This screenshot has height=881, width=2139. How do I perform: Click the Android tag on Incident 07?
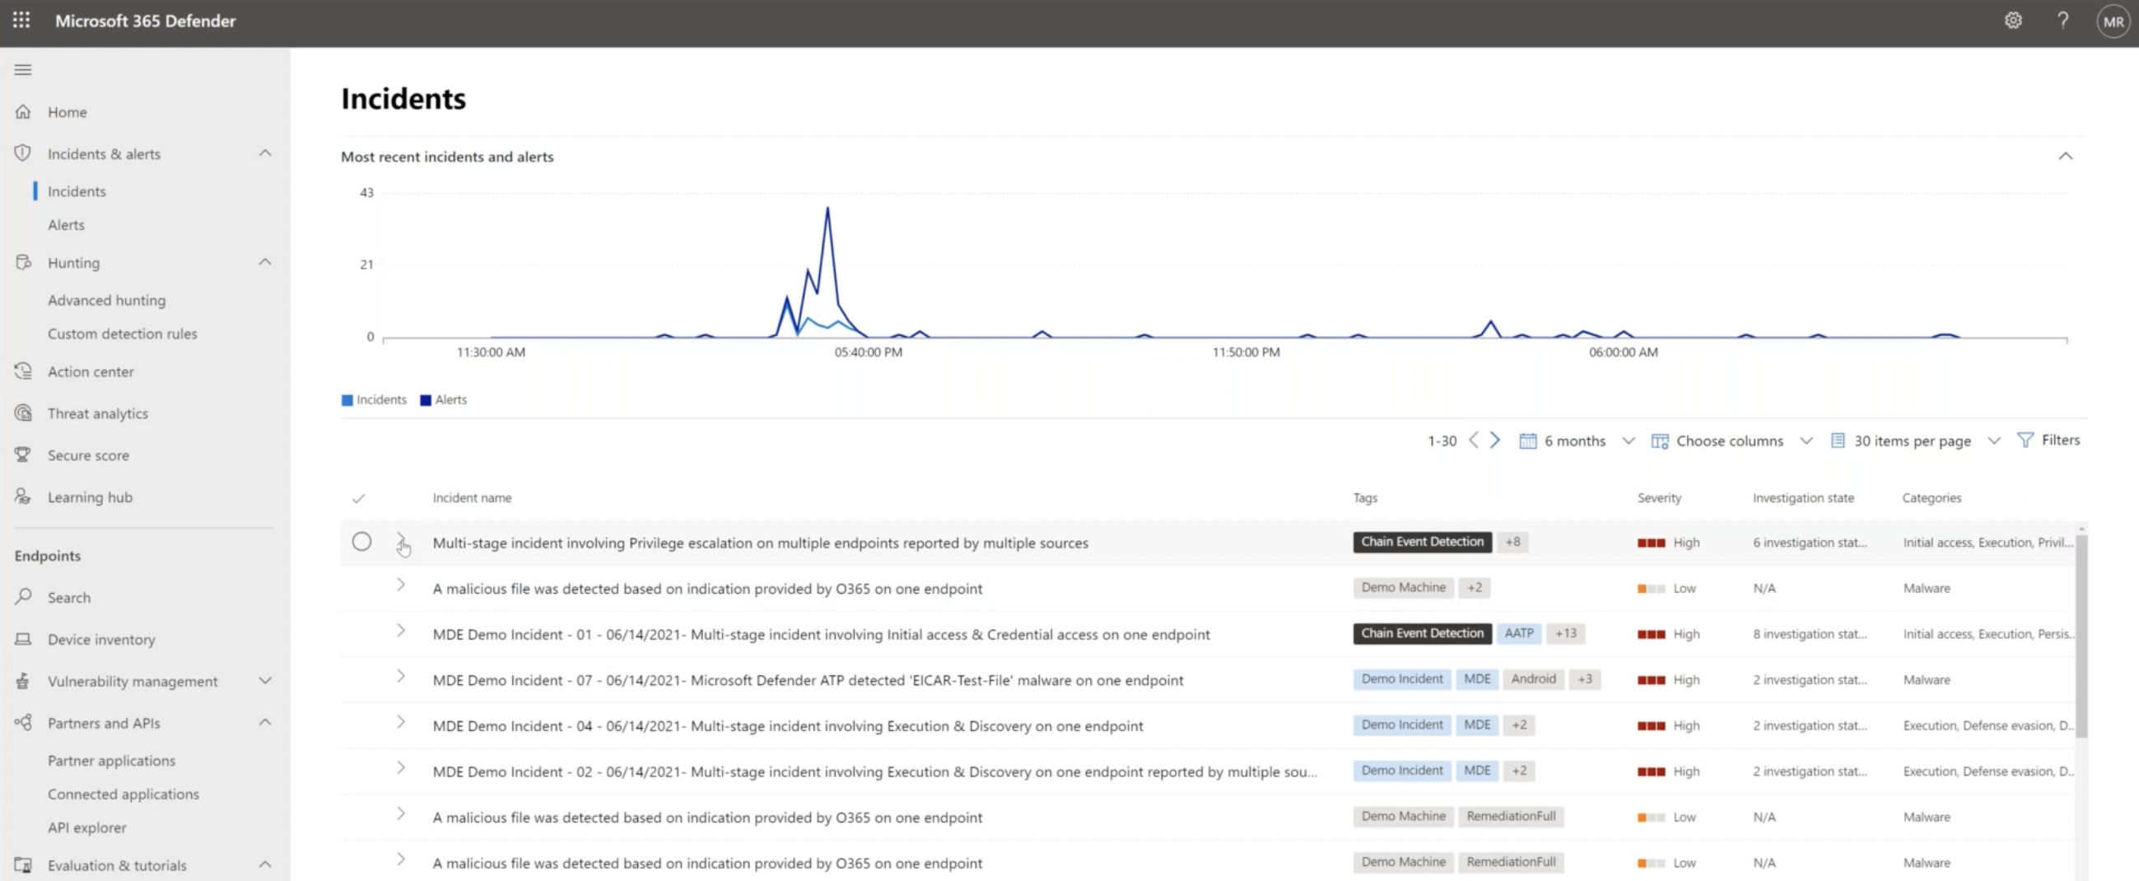coord(1533,678)
